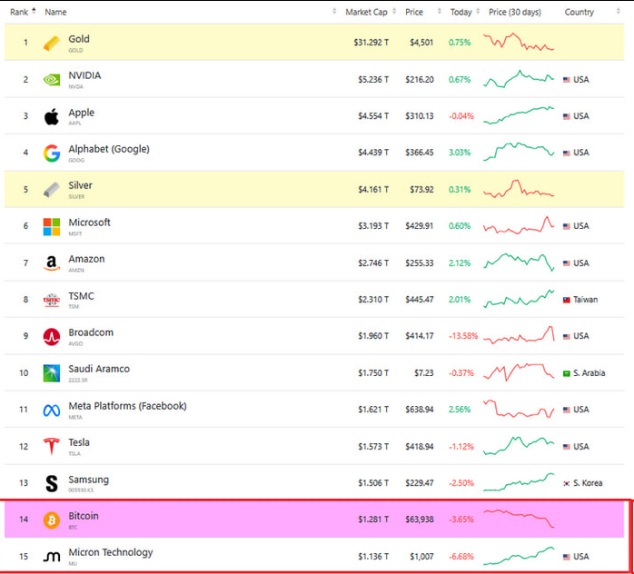Click the USA flag in Tesla row

click(x=566, y=447)
